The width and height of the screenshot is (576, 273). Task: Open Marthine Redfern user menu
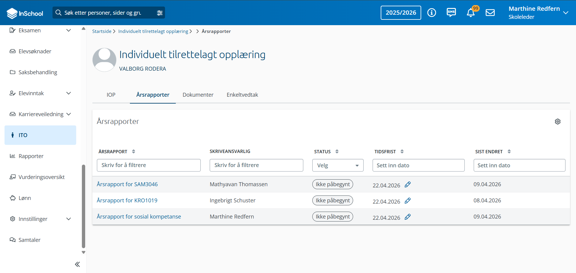(538, 13)
